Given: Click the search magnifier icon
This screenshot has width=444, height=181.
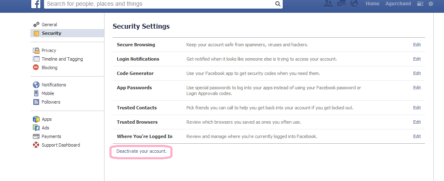Looking at the screenshot, I should pos(278,4).
